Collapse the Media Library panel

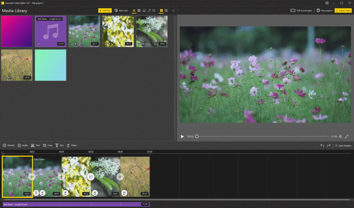(x=174, y=10)
